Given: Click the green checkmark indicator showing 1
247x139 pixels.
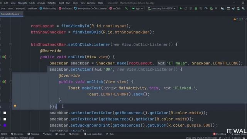Looking at the screenshot, I should pyautogui.click(x=241, y=19).
